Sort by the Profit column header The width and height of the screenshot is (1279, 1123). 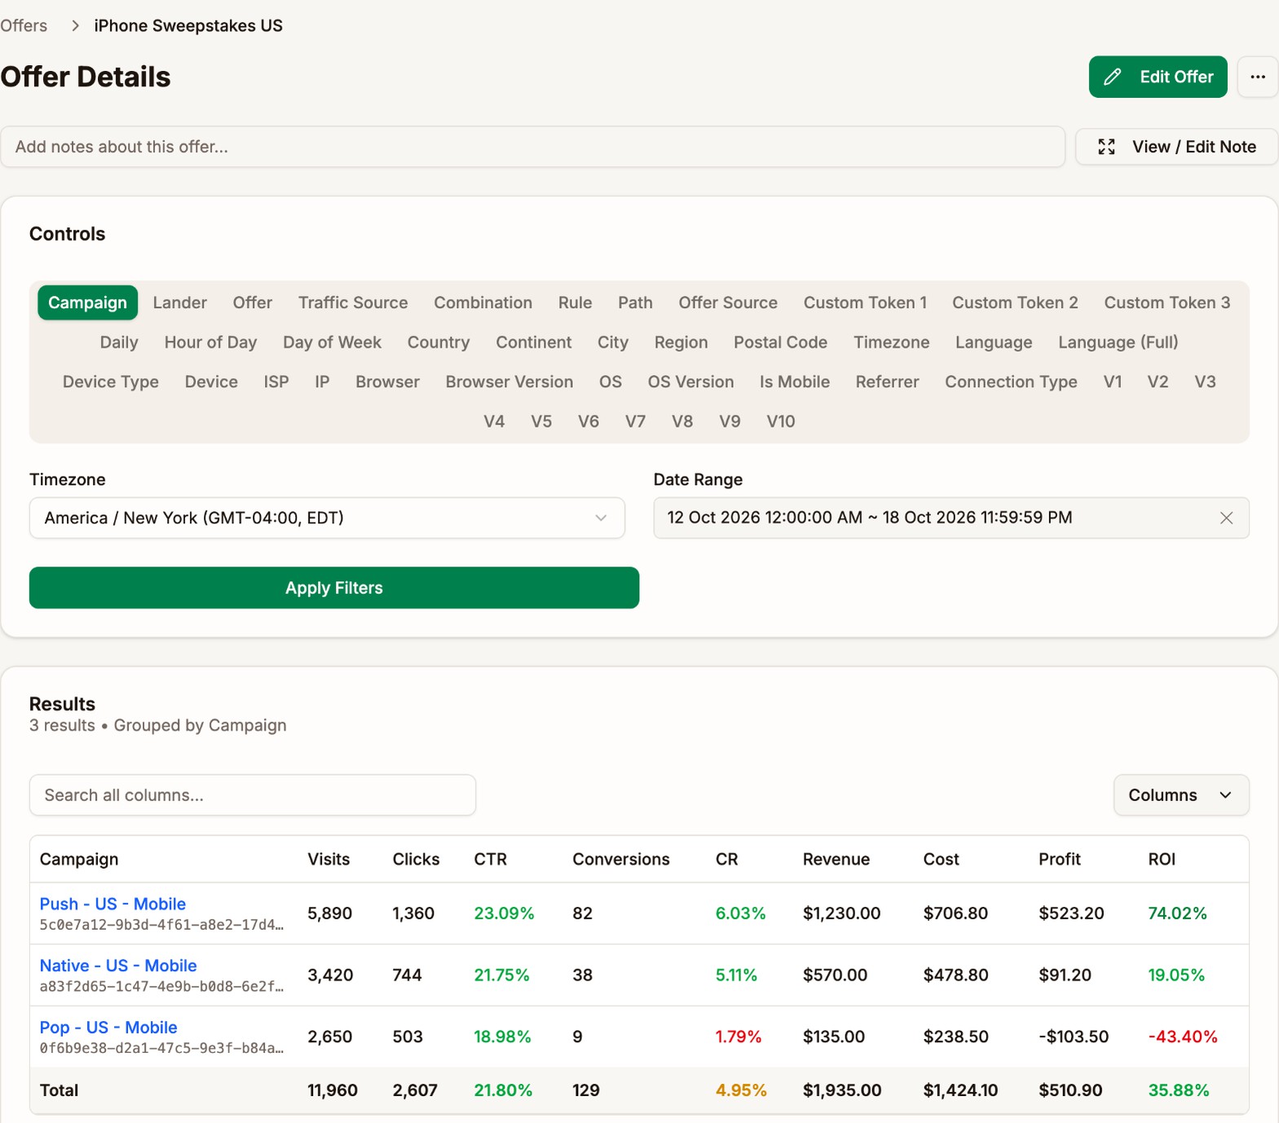[1060, 859]
